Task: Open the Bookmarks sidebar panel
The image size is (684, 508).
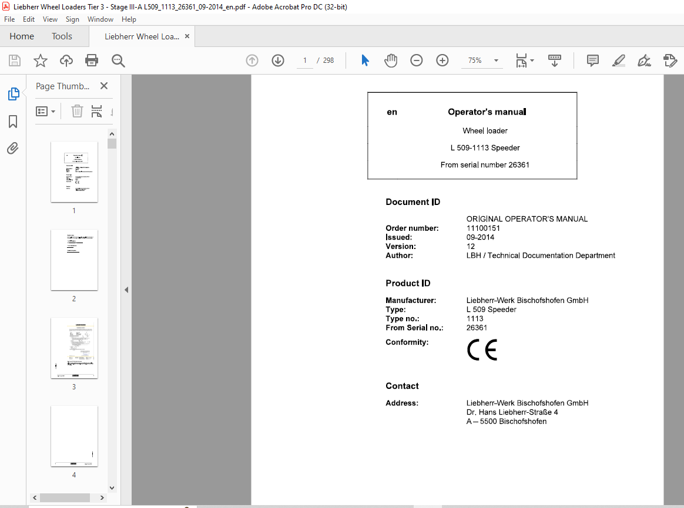Action: [x=13, y=121]
